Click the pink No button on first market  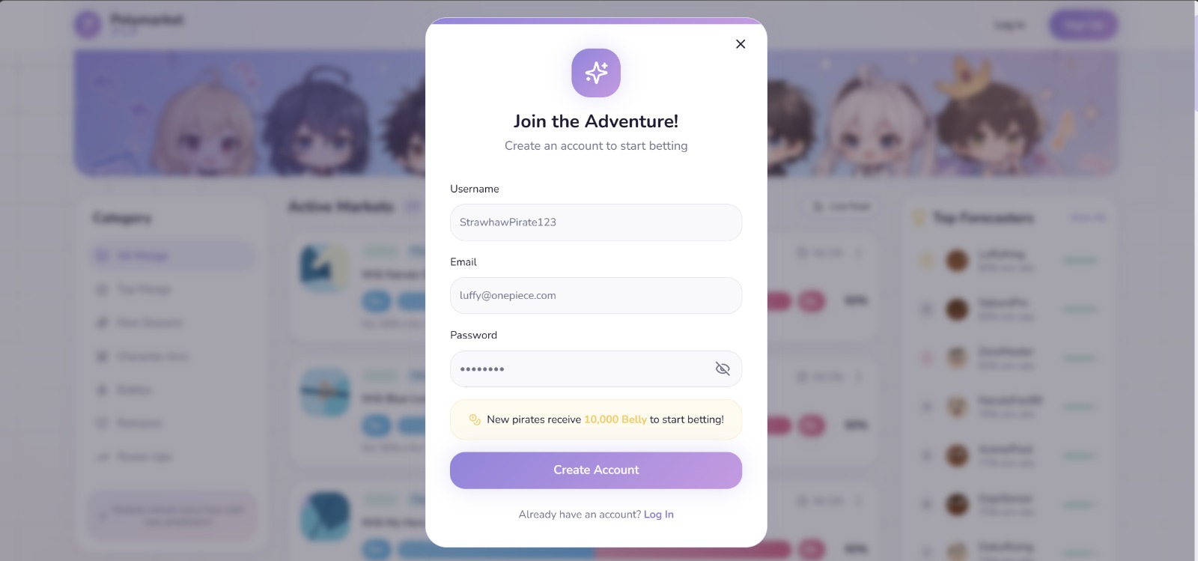pyautogui.click(x=811, y=301)
